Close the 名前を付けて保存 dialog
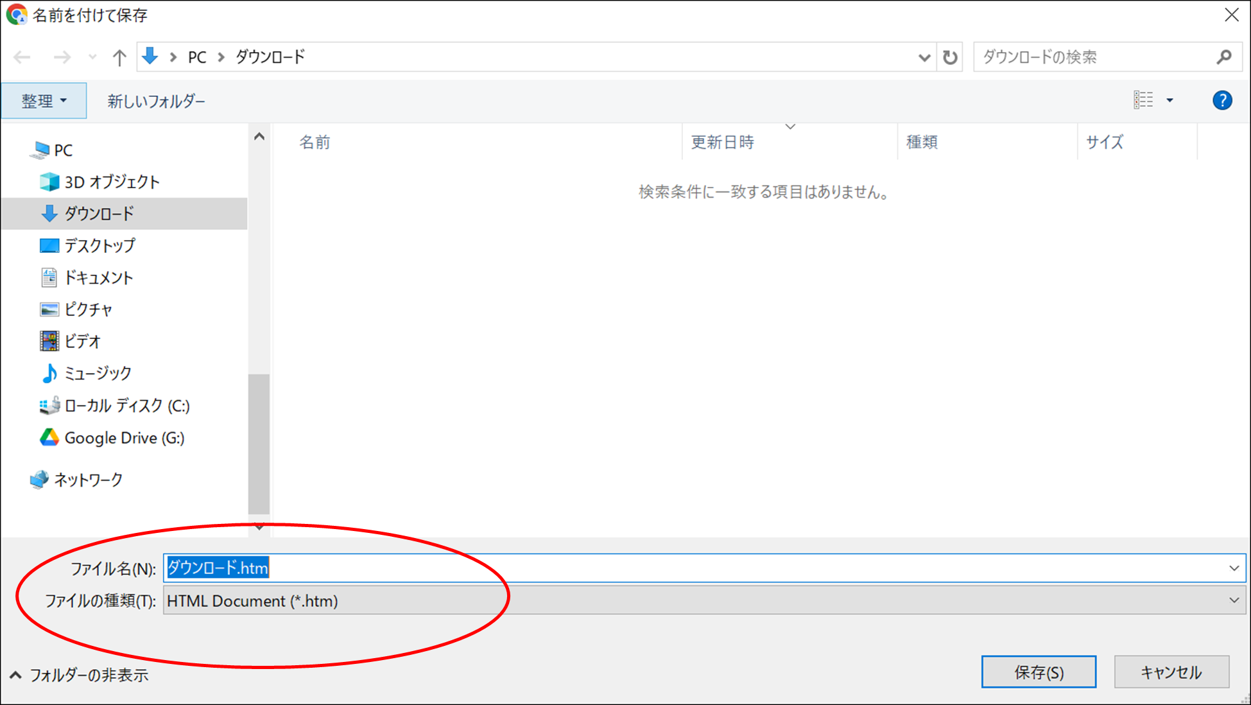1251x705 pixels. coord(1231,15)
